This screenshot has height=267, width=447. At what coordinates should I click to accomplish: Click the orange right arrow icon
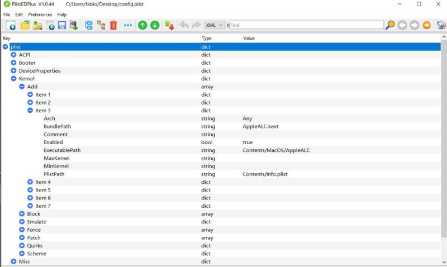(x=426, y=25)
